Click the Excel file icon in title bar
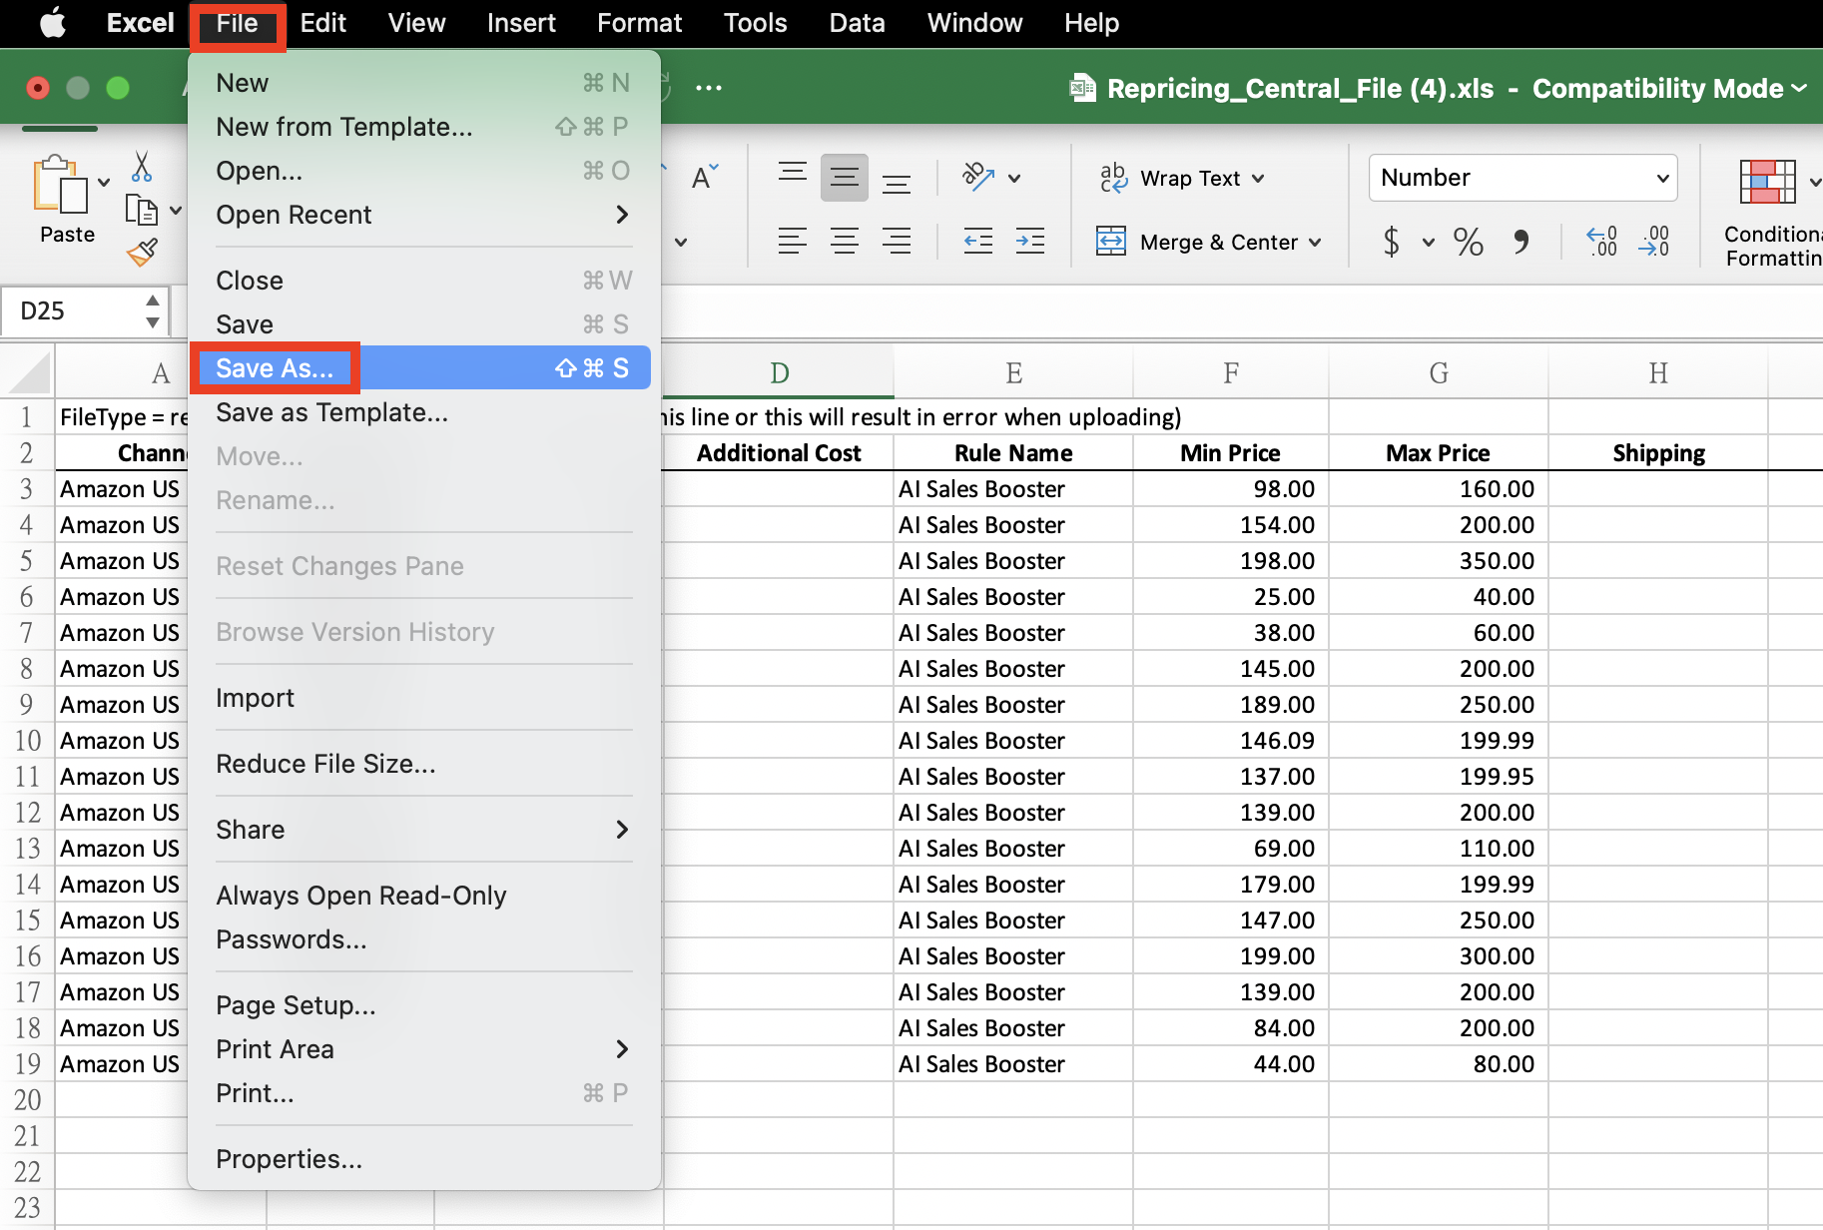The image size is (1823, 1230). tap(1083, 88)
